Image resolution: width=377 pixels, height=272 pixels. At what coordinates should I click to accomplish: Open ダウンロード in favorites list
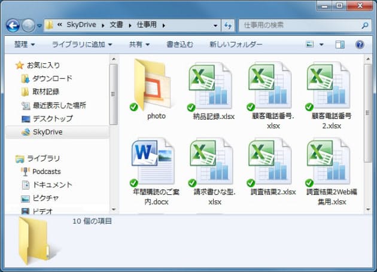click(x=52, y=78)
